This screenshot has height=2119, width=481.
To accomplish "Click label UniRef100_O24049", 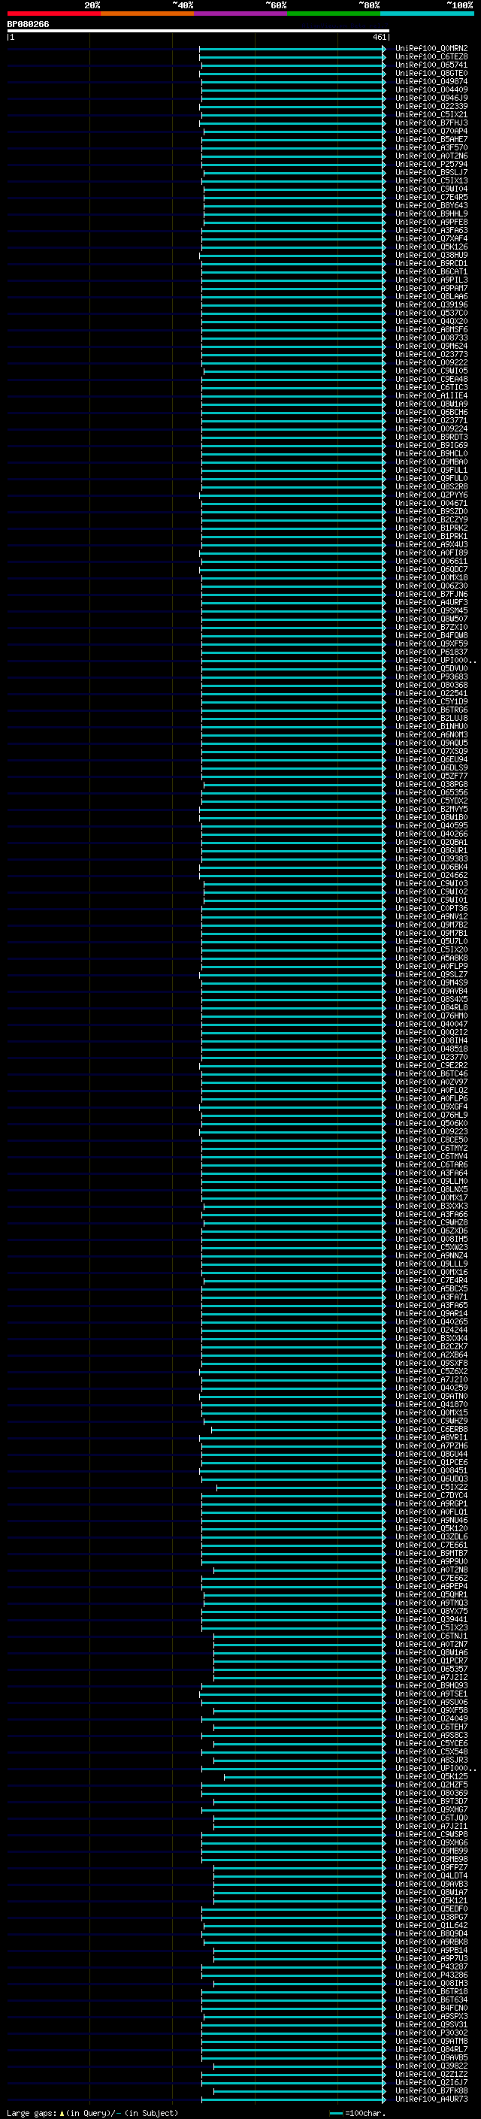I will tap(431, 1718).
